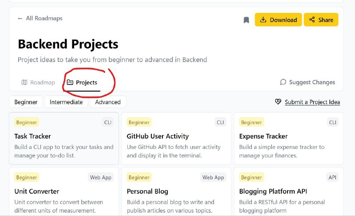Open the Submit a Project Idea link
This screenshot has height=216, width=355.
312,102
